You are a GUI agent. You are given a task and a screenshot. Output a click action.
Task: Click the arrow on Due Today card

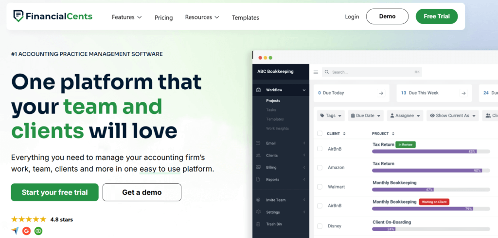tap(381, 93)
